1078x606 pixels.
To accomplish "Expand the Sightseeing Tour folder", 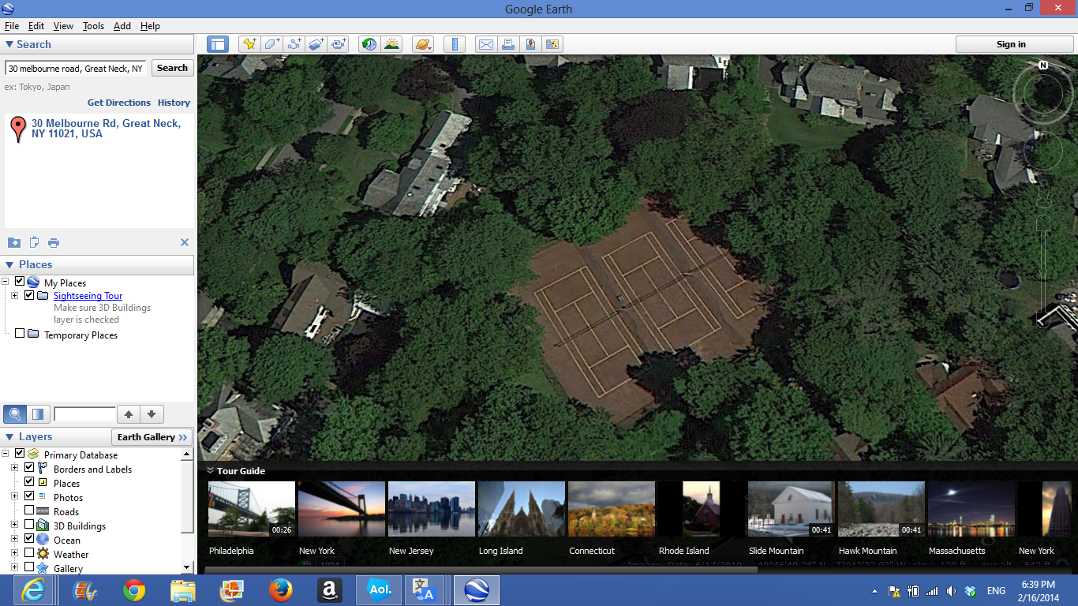I will click(14, 296).
